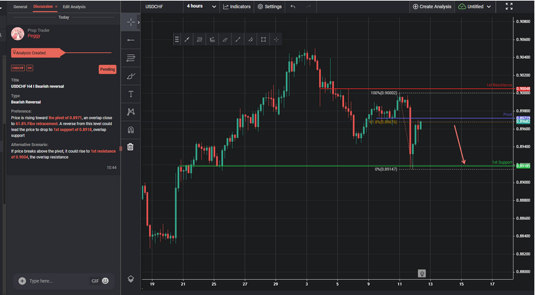Open the 4 hours timeframe dropdown

click(201, 7)
